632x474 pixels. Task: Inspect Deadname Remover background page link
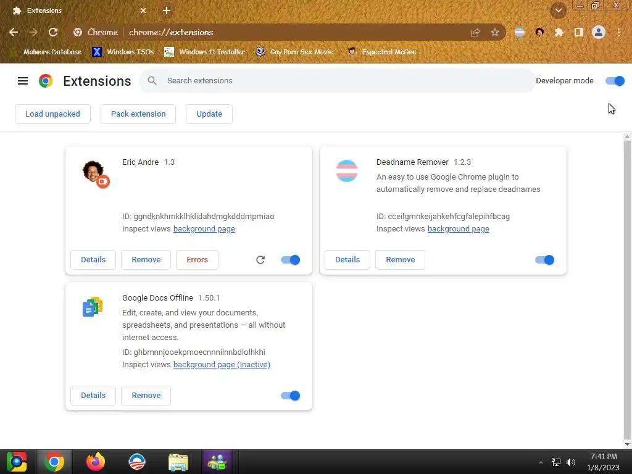coord(459,229)
